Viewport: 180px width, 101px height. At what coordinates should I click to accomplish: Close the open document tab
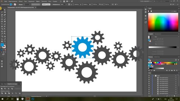[36, 8]
